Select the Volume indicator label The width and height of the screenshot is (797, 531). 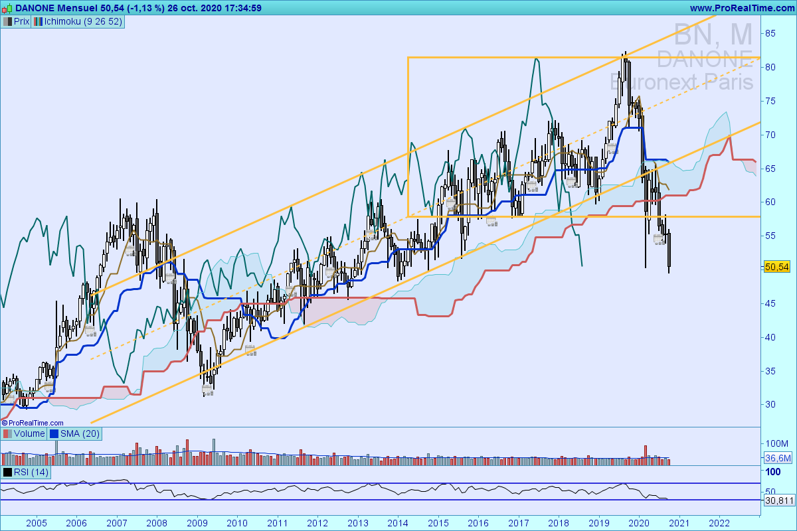point(29,433)
